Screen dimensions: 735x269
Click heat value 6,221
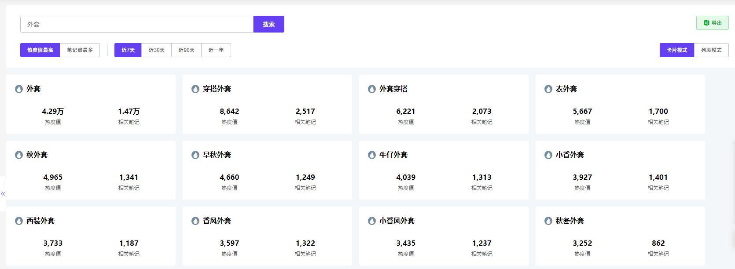pyautogui.click(x=406, y=111)
